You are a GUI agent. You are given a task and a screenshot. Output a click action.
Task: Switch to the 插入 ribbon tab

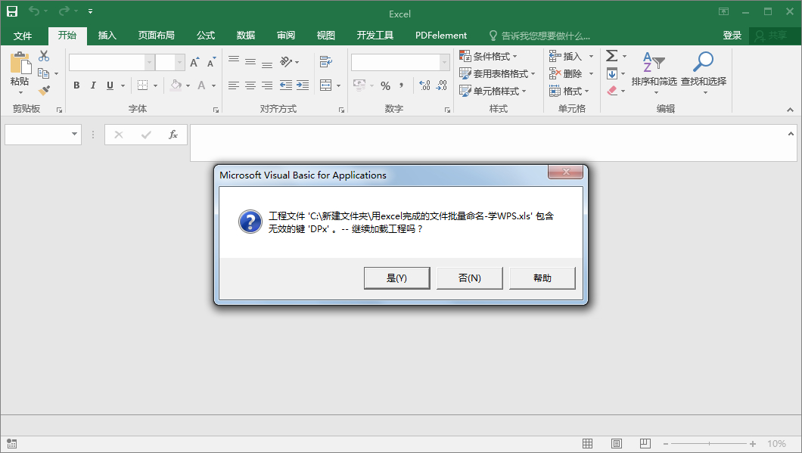click(107, 35)
